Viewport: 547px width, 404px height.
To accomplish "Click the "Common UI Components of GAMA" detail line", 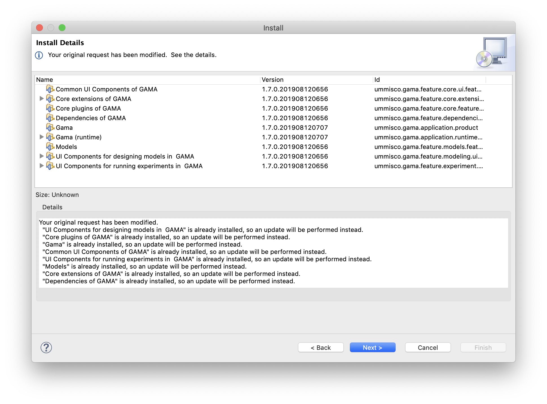I will click(x=184, y=252).
